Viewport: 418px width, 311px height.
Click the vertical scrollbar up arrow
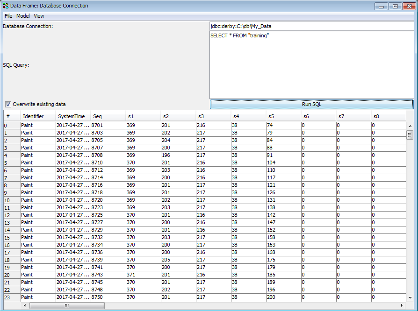pos(410,126)
